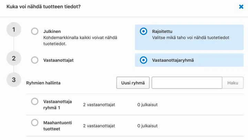The image size is (248, 140).
Task: Click step 3 circle indicator
Action: [14, 80]
